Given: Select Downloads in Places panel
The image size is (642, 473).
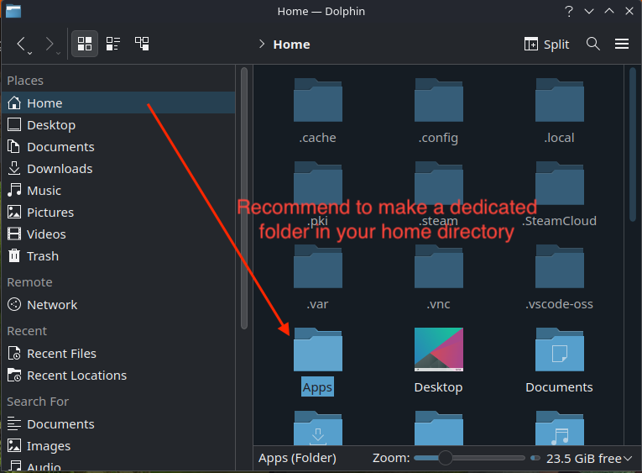Looking at the screenshot, I should click(60, 168).
